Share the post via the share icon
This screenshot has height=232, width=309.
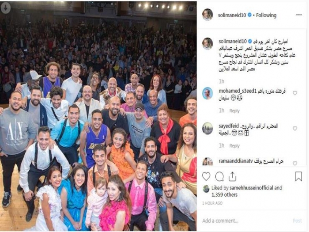click(232, 177)
